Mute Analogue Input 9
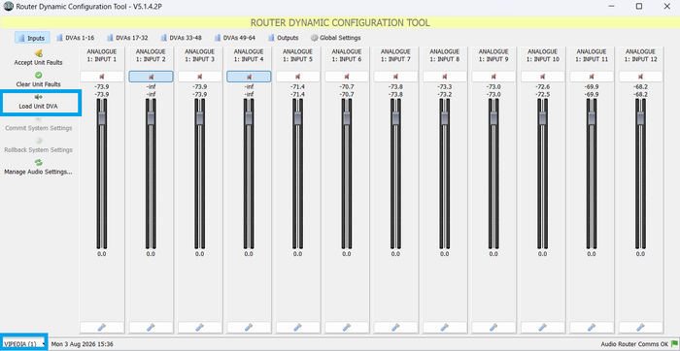Image resolution: width=680 pixels, height=351 pixels. pyautogui.click(x=493, y=77)
